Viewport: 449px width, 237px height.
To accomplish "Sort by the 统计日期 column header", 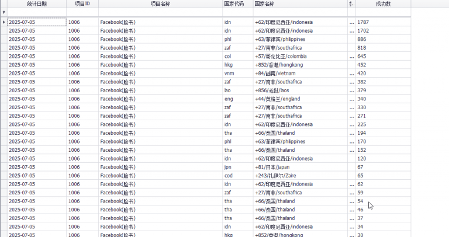I will (37, 4).
